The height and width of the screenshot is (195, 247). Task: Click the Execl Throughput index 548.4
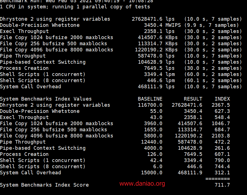coord(222,117)
